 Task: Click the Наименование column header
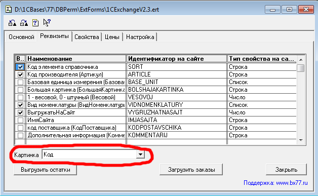[76, 59]
